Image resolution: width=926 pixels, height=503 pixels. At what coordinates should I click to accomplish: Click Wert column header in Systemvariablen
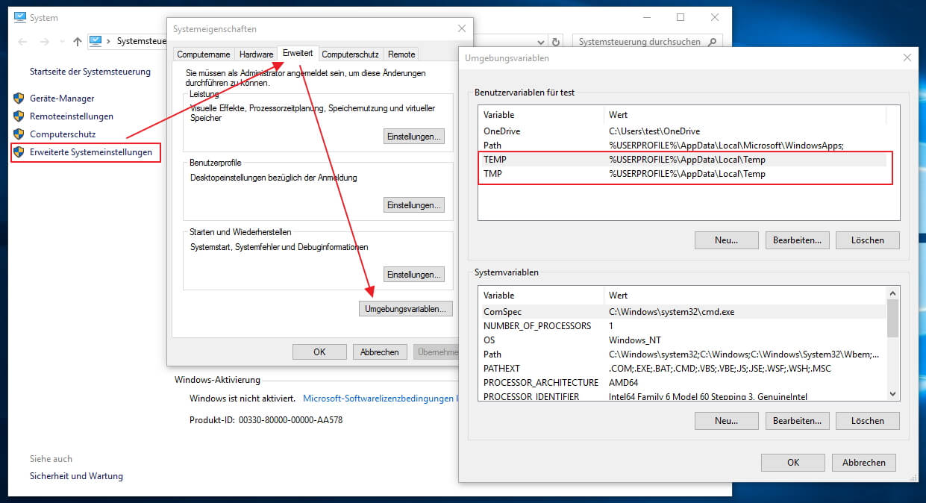pyautogui.click(x=745, y=296)
